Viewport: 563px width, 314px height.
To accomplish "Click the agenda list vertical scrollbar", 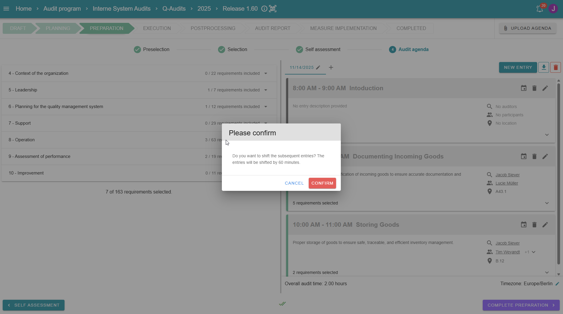I will pos(558,172).
